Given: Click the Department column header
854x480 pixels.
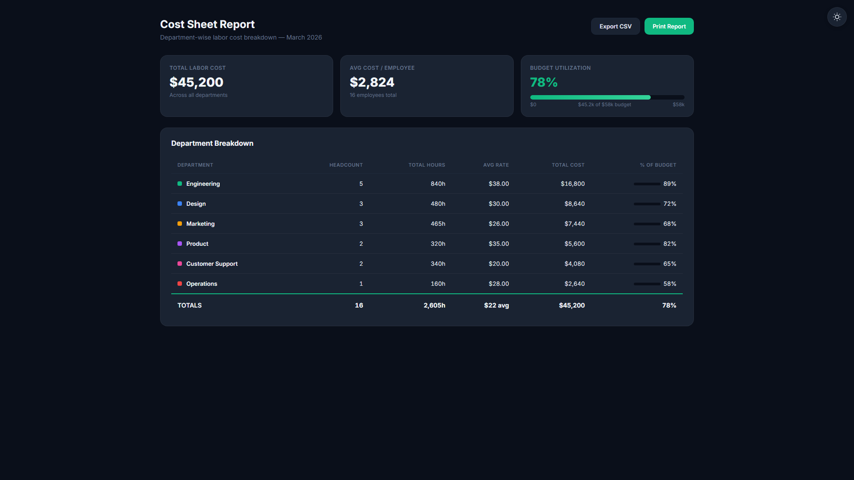Looking at the screenshot, I should [195, 165].
